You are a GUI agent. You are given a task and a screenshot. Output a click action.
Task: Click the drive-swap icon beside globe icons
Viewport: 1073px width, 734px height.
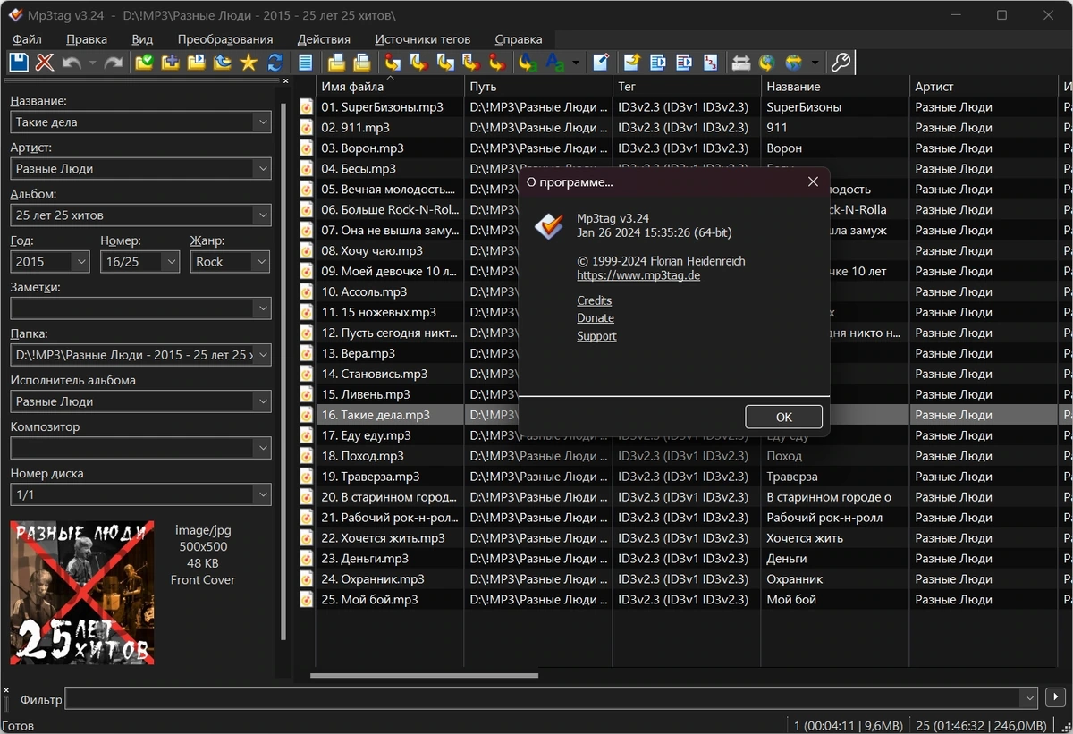tap(741, 63)
